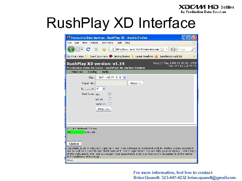Image resolution: width=242 pixels, height=181 pixels.
Task: Click the email brian.quandt@gmail.com
Action: [x=212, y=178]
